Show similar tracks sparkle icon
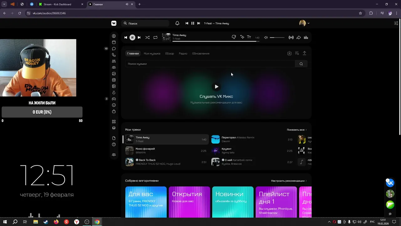 click(x=242, y=37)
